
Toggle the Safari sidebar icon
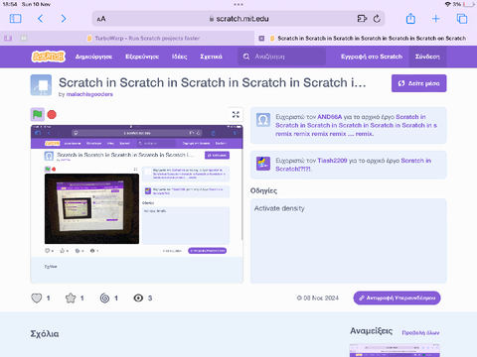coord(16,19)
